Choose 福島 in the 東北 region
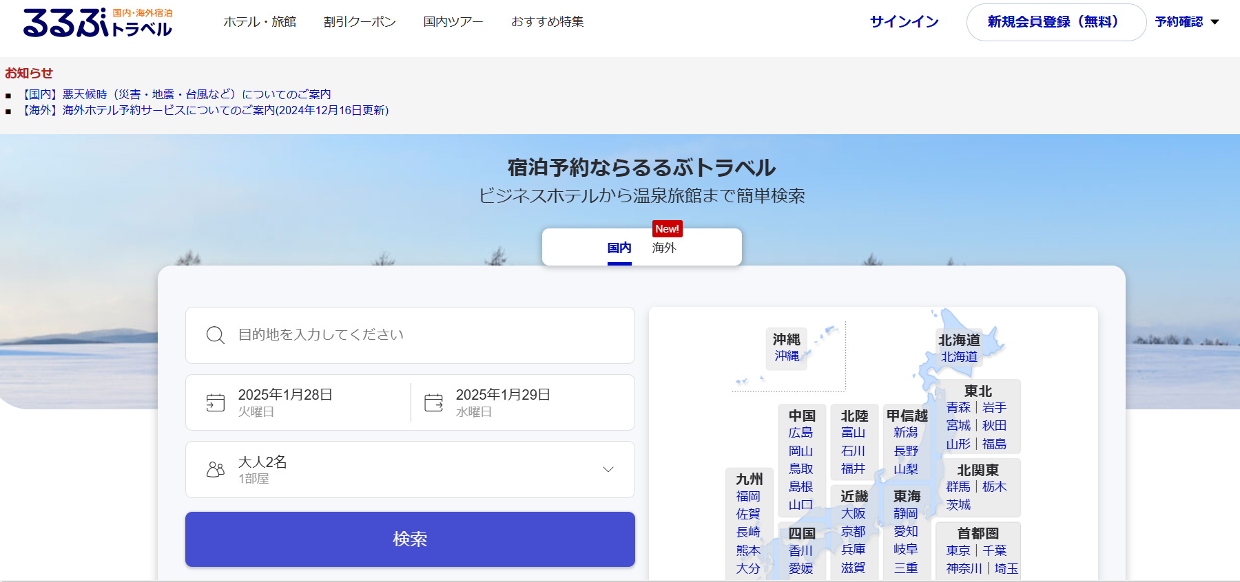Image resolution: width=1240 pixels, height=582 pixels. click(x=994, y=444)
